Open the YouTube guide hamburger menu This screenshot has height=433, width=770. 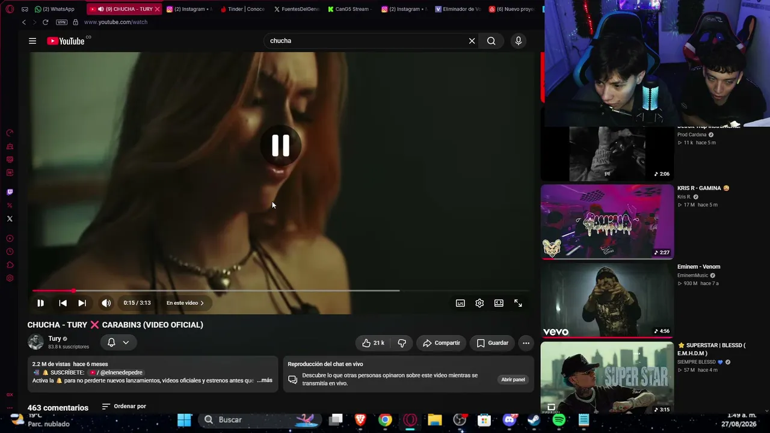click(x=32, y=41)
